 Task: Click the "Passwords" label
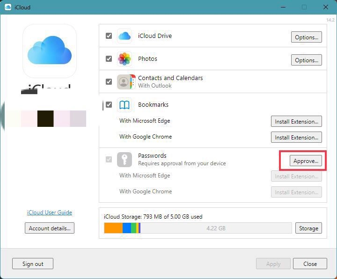coord(152,155)
